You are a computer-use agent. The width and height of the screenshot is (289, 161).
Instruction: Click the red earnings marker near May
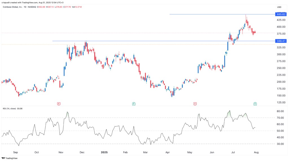[x=195, y=104]
